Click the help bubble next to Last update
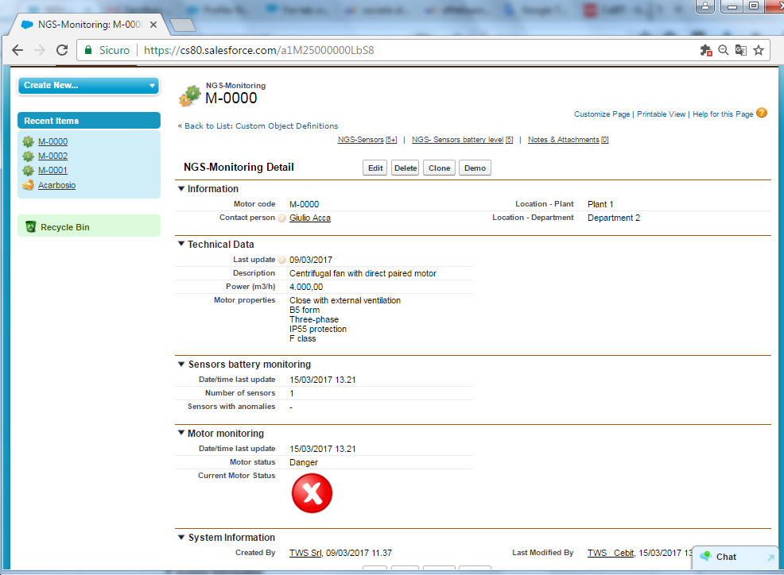The width and height of the screenshot is (784, 575). pos(281,260)
